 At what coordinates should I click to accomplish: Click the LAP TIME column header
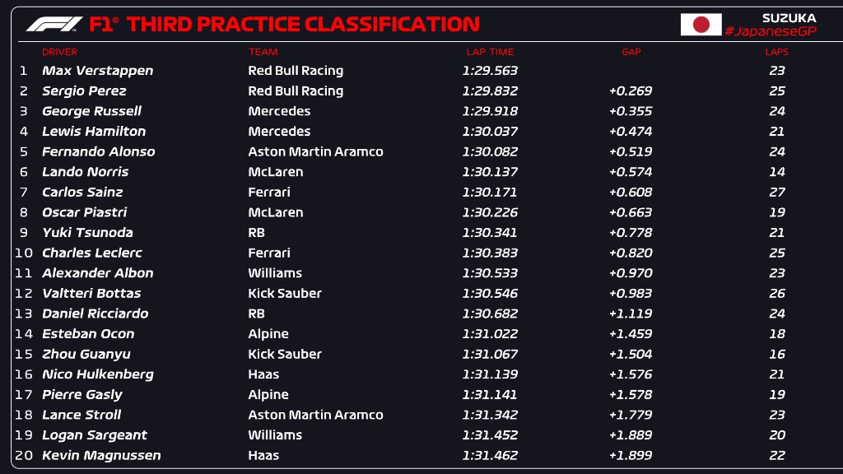(x=490, y=52)
